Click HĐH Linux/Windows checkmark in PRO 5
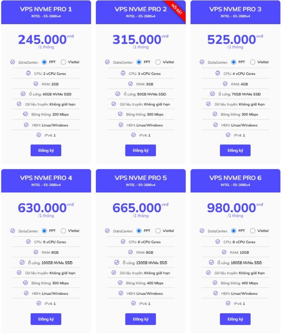 121,293
